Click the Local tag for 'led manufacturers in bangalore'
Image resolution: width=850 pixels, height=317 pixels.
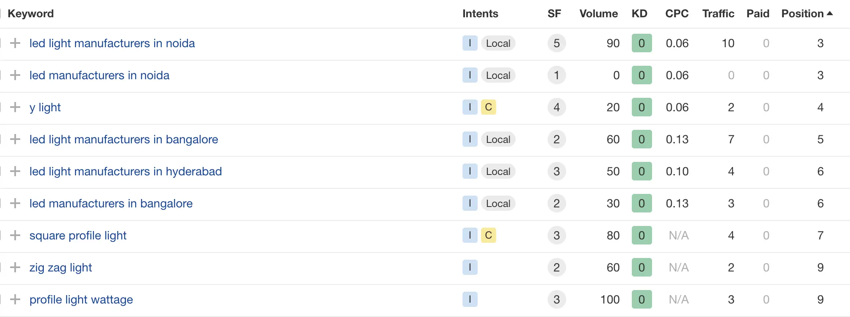(498, 204)
